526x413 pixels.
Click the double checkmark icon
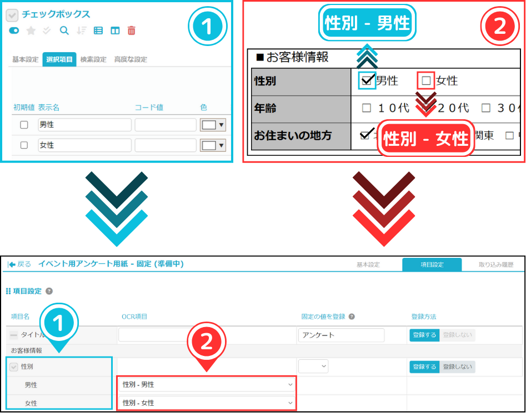point(48,31)
